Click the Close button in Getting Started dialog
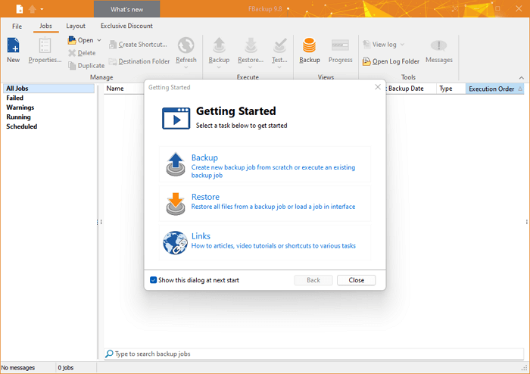 (x=356, y=280)
